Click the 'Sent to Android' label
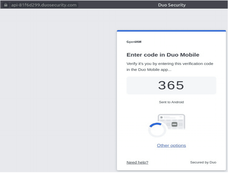Screen dimensions: 228x173 click(171, 102)
